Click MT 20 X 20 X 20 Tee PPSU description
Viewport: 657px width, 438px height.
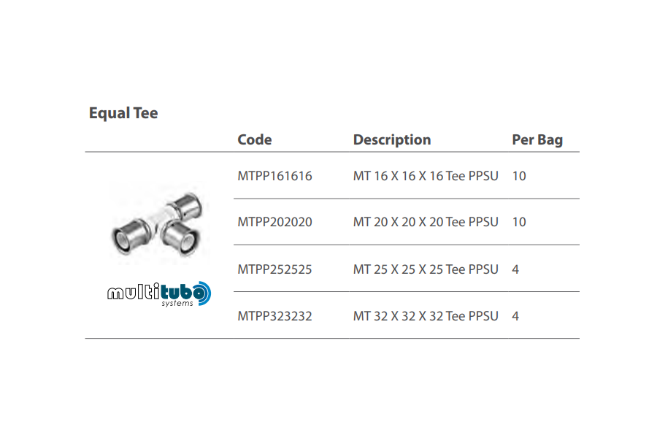426,222
